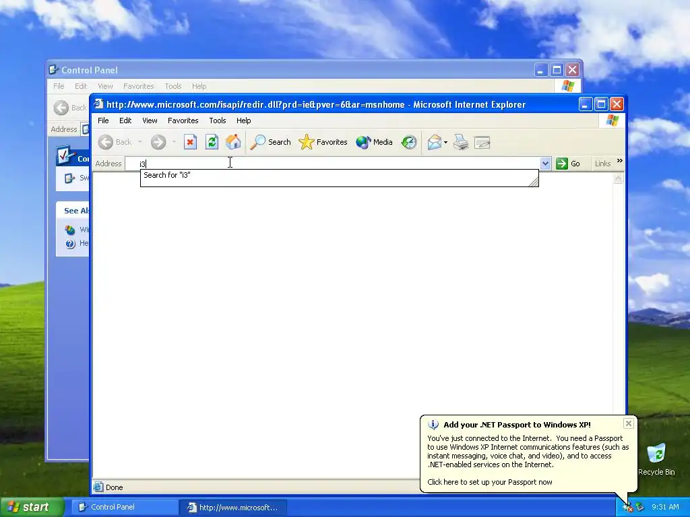Open the Forward history dropdown arrow

(174, 142)
